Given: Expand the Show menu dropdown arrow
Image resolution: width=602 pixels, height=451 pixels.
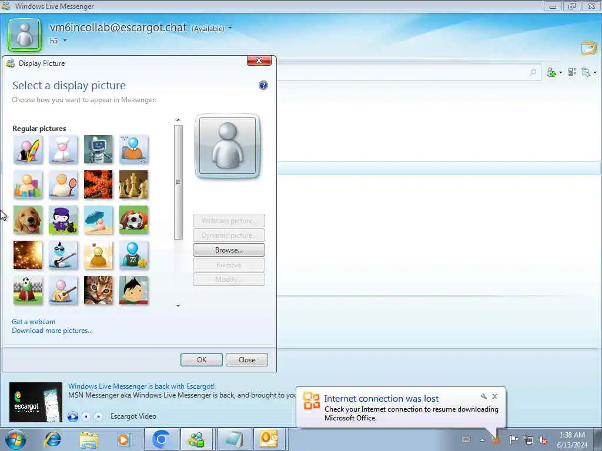Looking at the screenshot, I should (595, 72).
